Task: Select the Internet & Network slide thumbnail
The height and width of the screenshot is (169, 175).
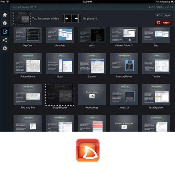Action: pos(124,123)
